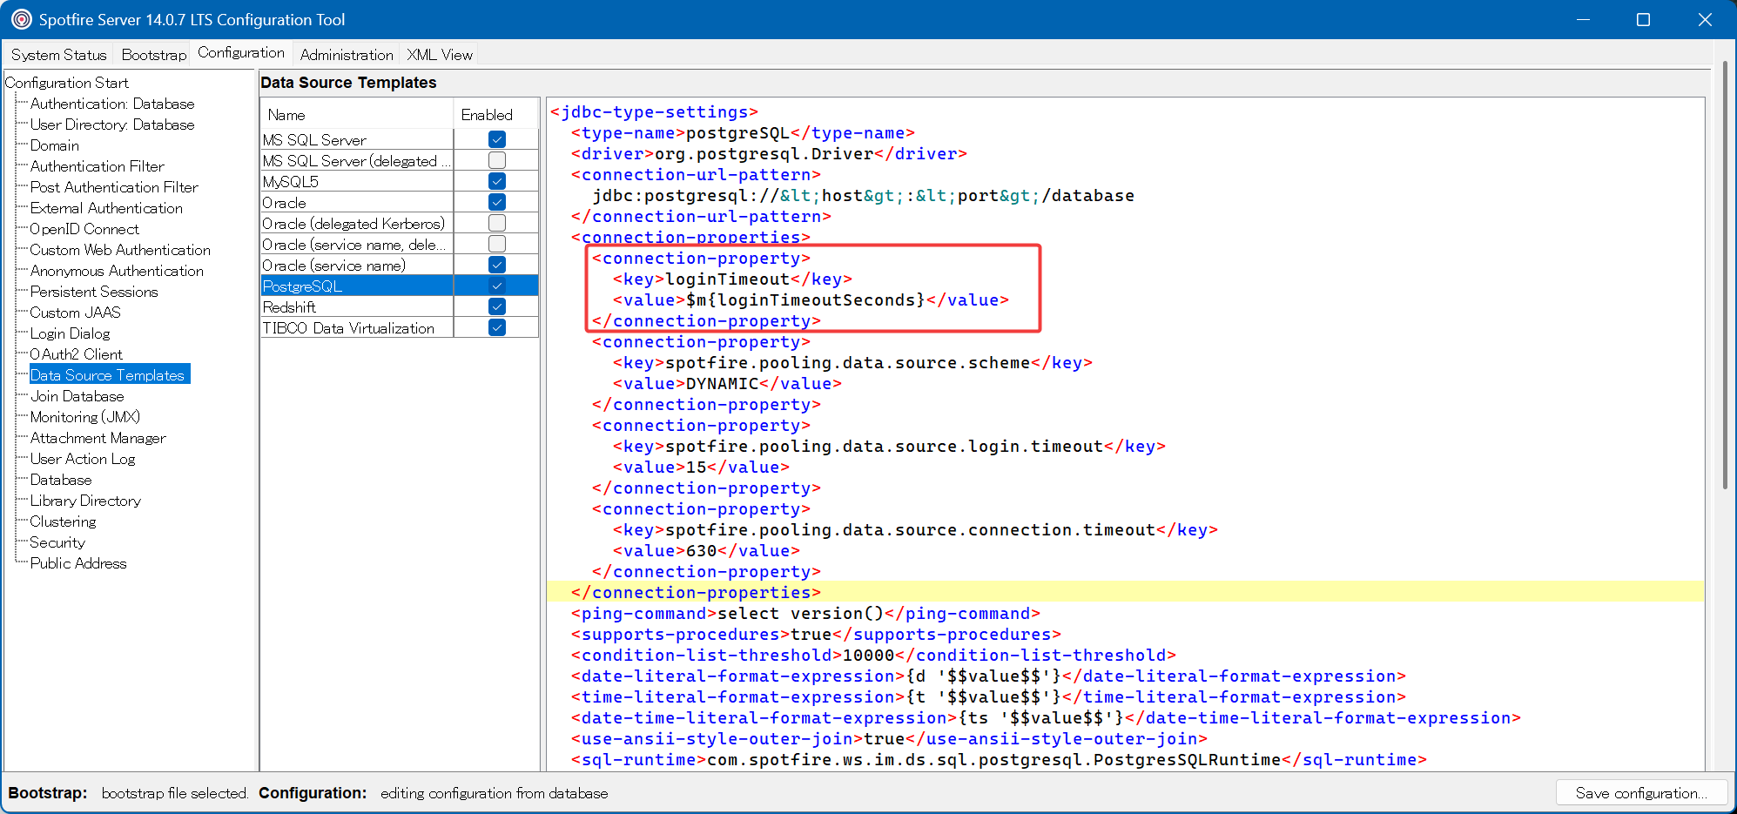Select OpenID Connect tree item

point(84,229)
